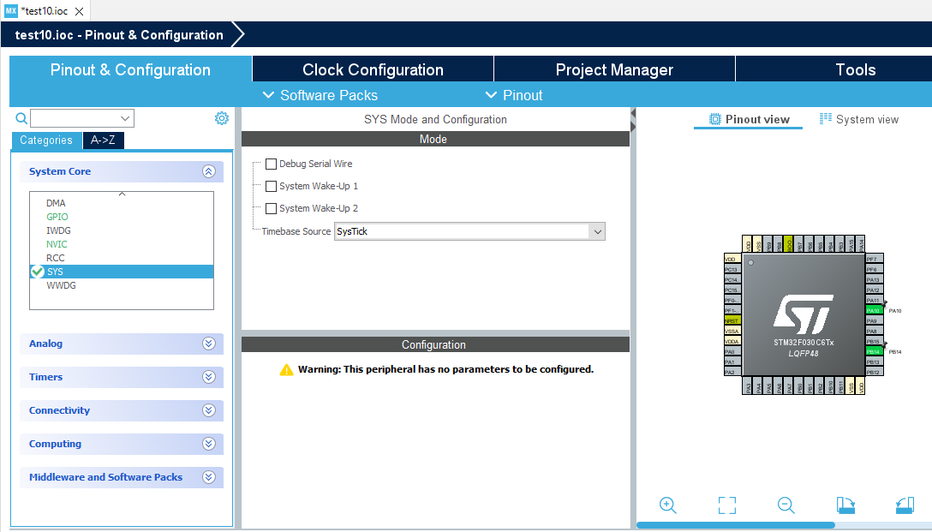Select GPIO in the System Core list

(57, 216)
